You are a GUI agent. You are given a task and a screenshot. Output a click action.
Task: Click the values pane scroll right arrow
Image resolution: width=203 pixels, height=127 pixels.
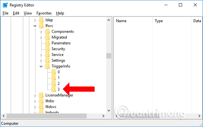[x=199, y=116]
